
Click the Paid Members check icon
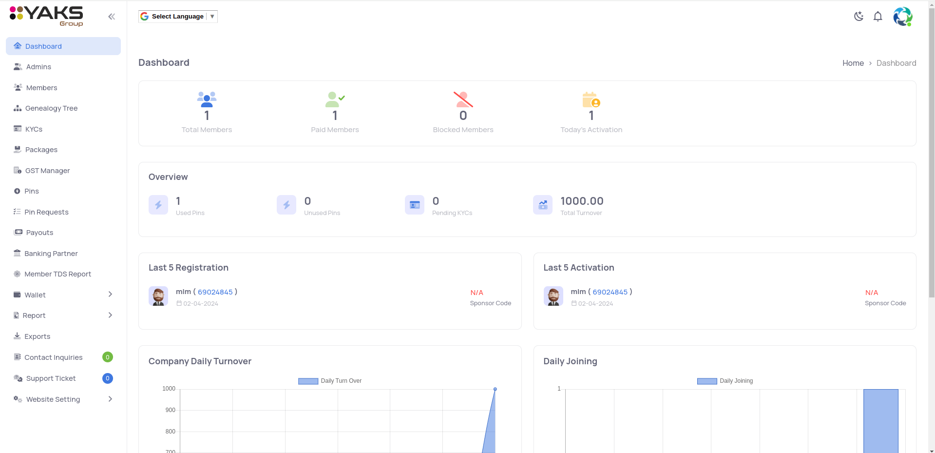[335, 99]
